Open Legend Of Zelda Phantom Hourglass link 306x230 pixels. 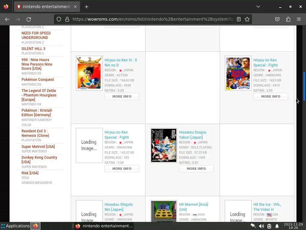point(39,95)
